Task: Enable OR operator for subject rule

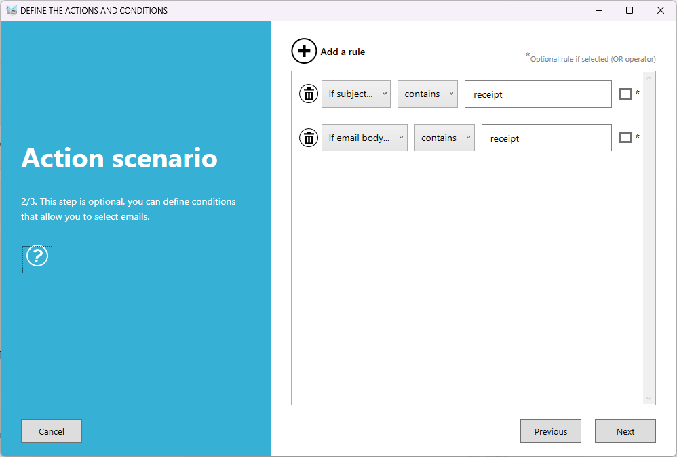Action: (625, 94)
